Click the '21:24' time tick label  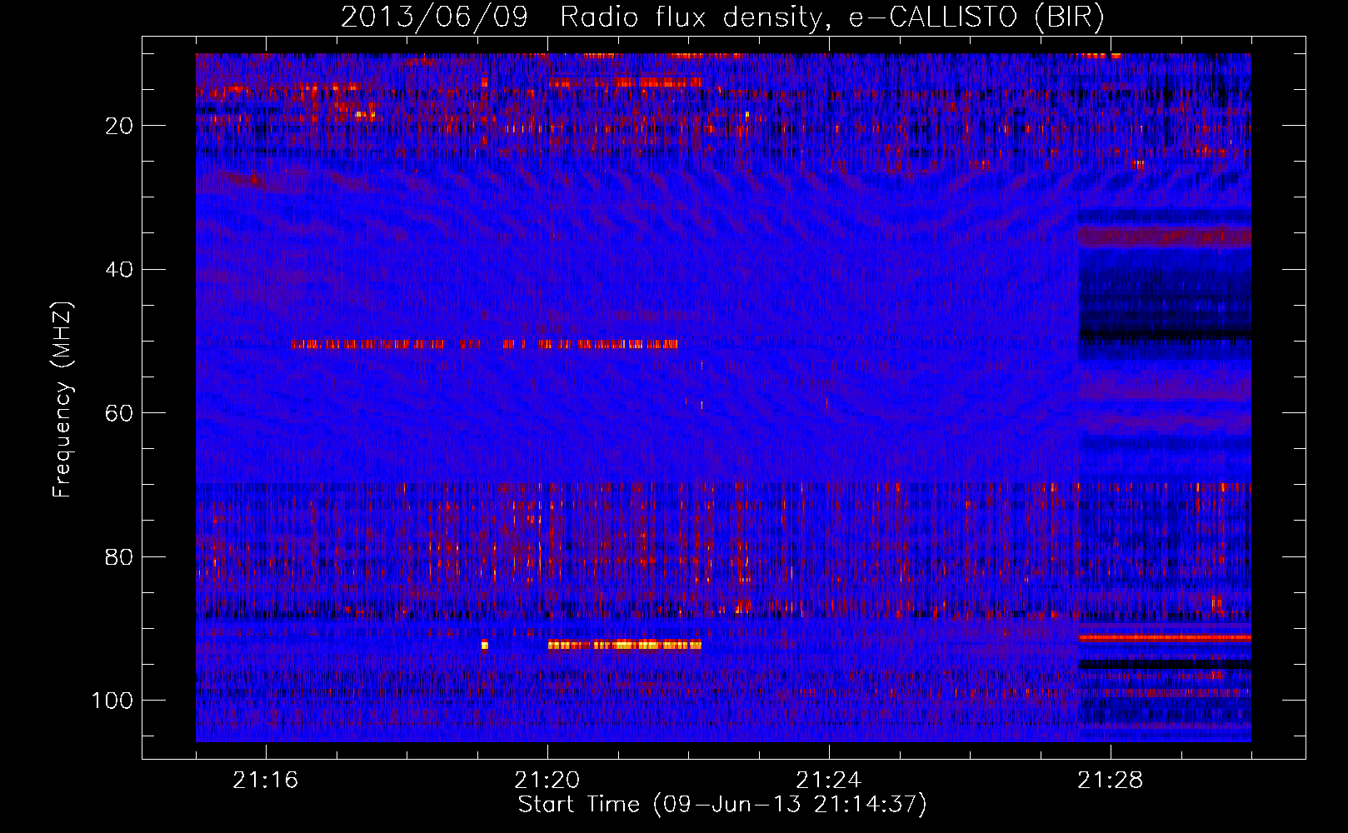[829, 781]
